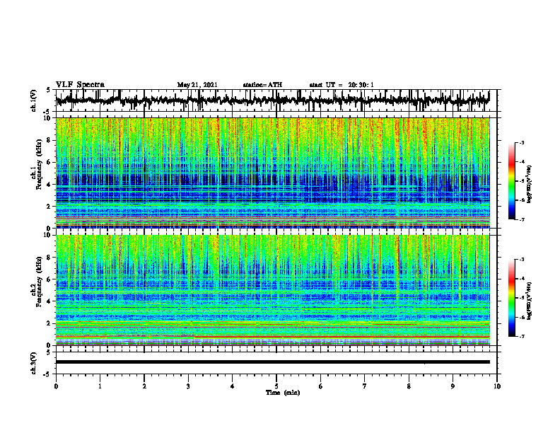Click time axis tick label "7"
Screen dimensions: 560x433
point(365,386)
